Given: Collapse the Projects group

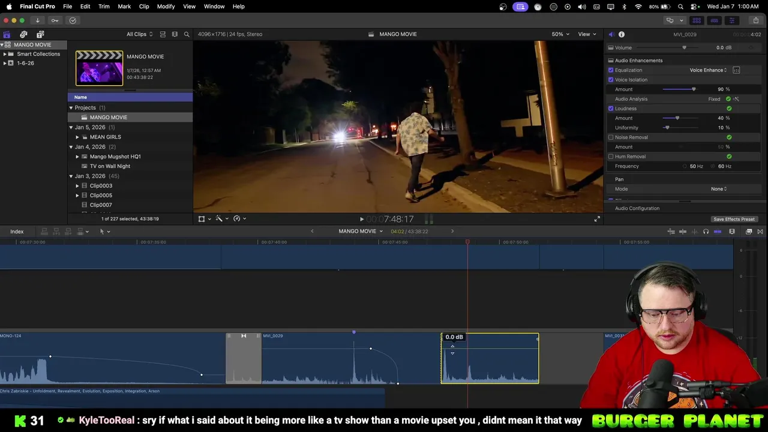Looking at the screenshot, I should click(x=71, y=108).
